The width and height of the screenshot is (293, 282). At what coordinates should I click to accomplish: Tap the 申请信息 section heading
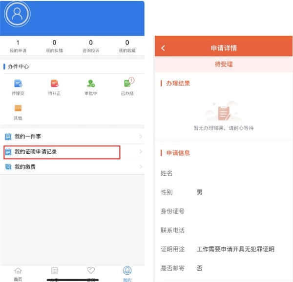178,153
